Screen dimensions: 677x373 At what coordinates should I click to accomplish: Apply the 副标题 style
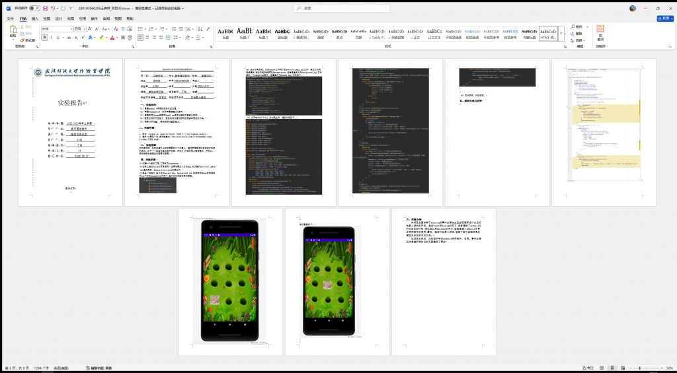click(282, 34)
